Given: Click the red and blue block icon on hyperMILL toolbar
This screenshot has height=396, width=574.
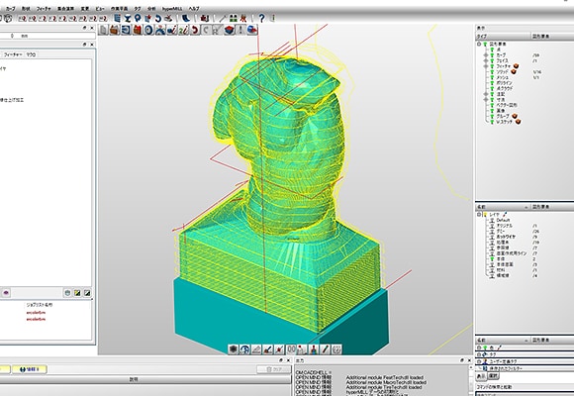Looking at the screenshot, I should tap(230, 30).
